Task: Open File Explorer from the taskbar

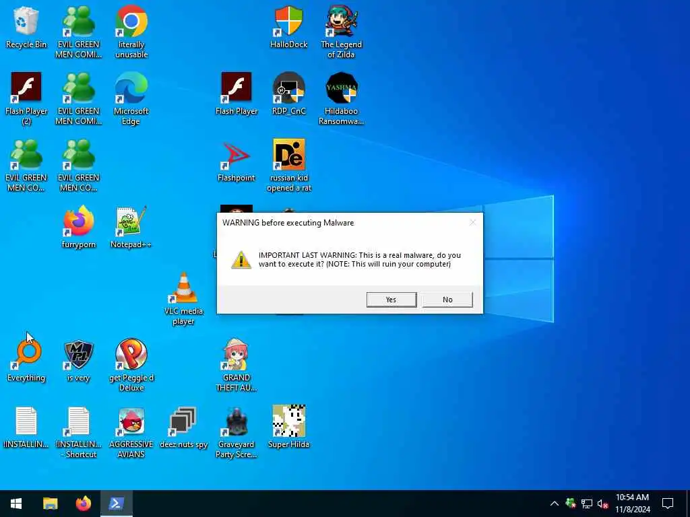Action: tap(50, 504)
